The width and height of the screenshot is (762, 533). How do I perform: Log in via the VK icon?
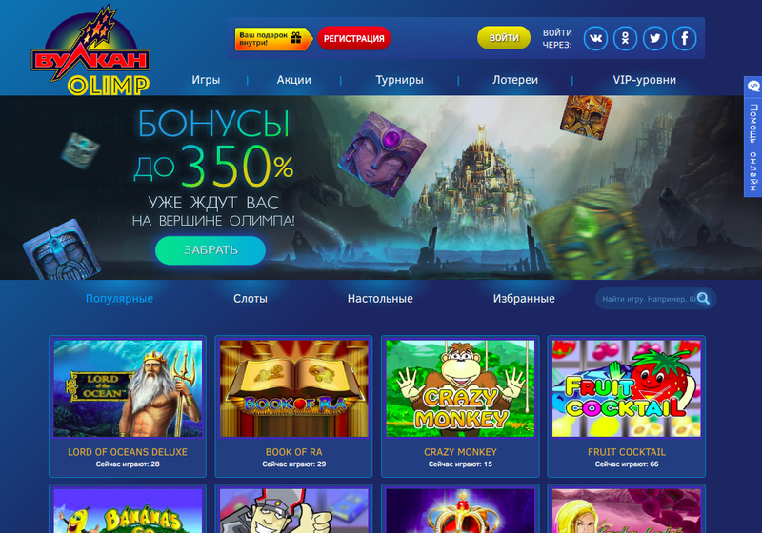pyautogui.click(x=595, y=38)
